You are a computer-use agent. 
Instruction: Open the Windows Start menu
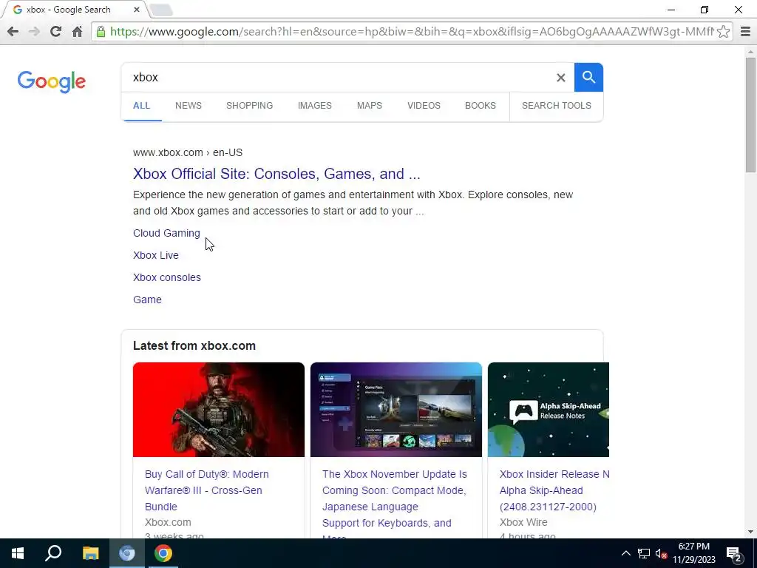(18, 553)
